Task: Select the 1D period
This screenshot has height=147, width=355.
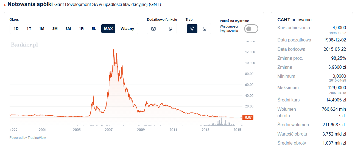Action: [16, 29]
